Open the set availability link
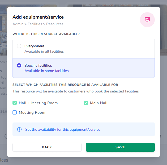Screen dimensions: 167x165 coord(63,129)
